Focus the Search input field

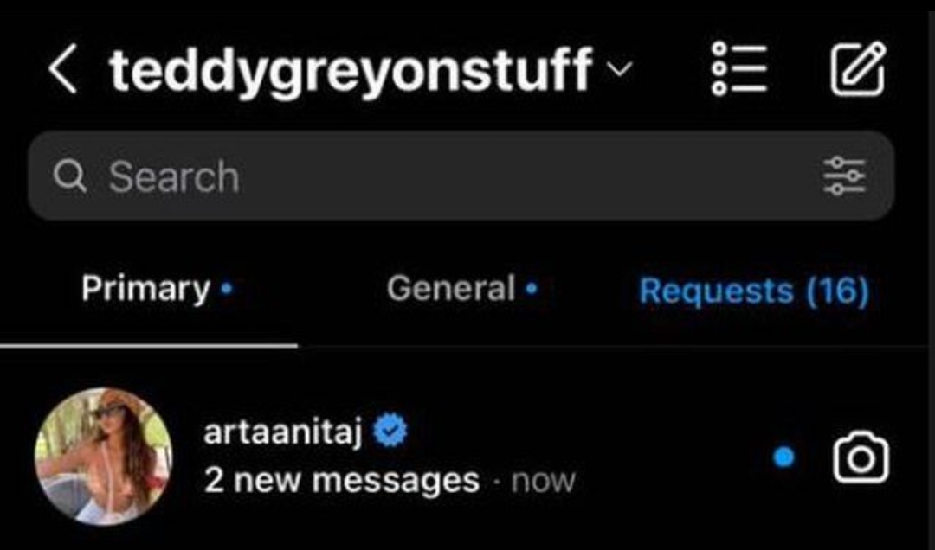point(461,176)
